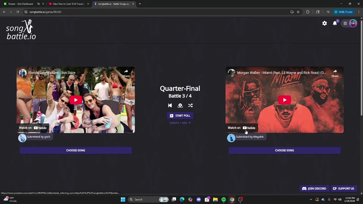View site information icon in address bar
Screen dimensions: 363x204
[x=26, y=12]
